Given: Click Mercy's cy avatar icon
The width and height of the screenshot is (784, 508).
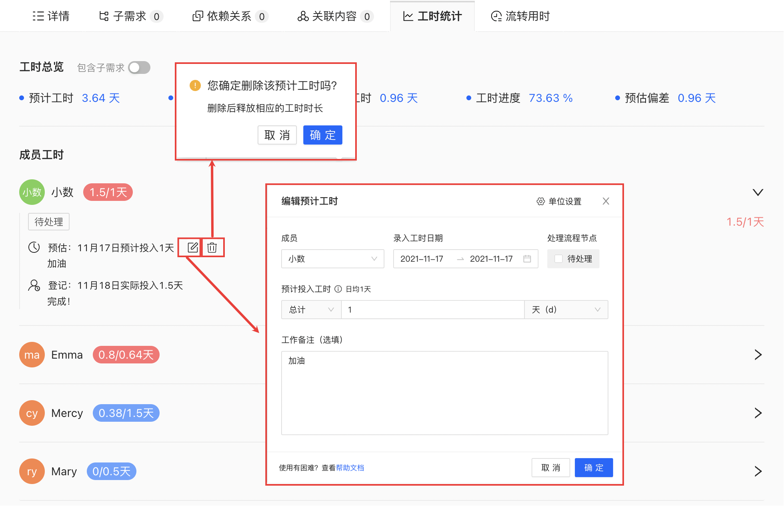Looking at the screenshot, I should point(32,413).
